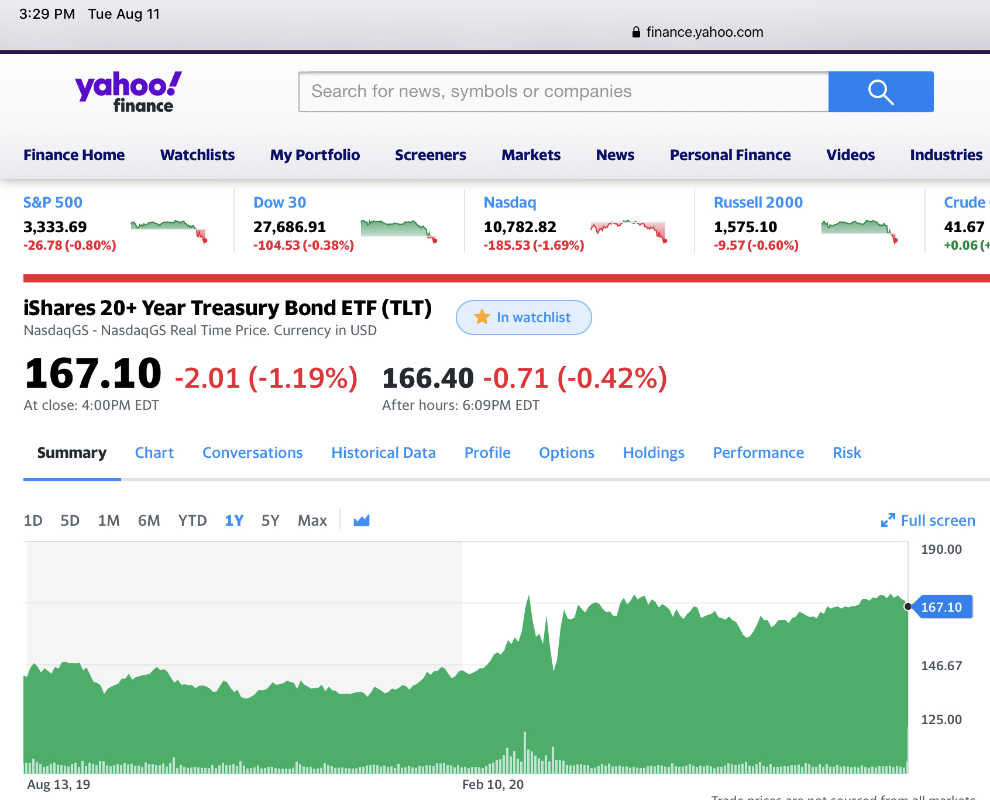Click the -2.01 (-1.19%) price change
Image resolution: width=990 pixels, height=800 pixels.
[266, 378]
